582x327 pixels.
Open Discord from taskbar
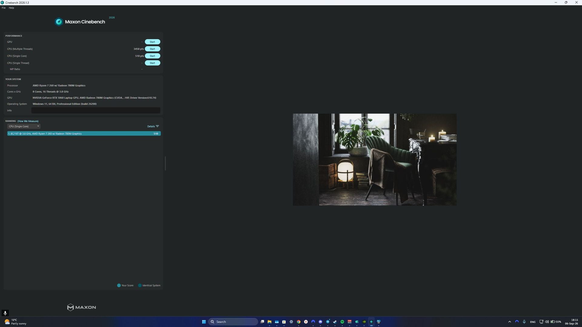[x=320, y=322]
